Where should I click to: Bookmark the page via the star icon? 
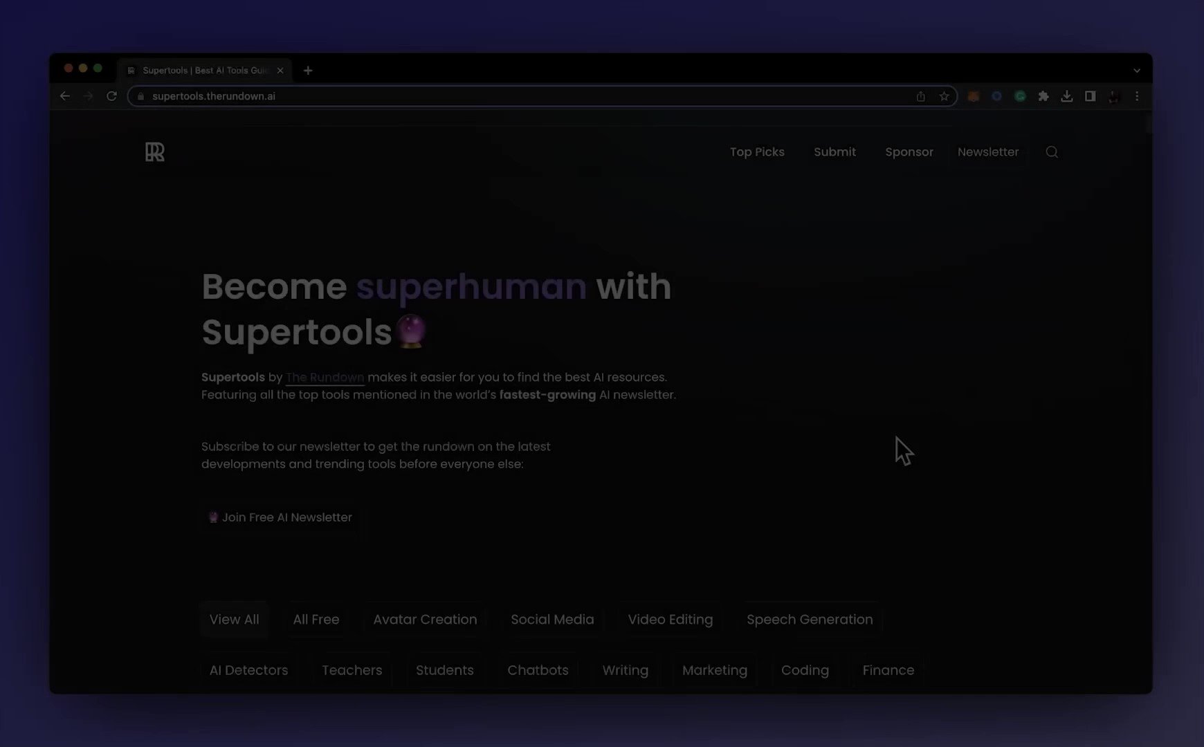click(x=944, y=96)
